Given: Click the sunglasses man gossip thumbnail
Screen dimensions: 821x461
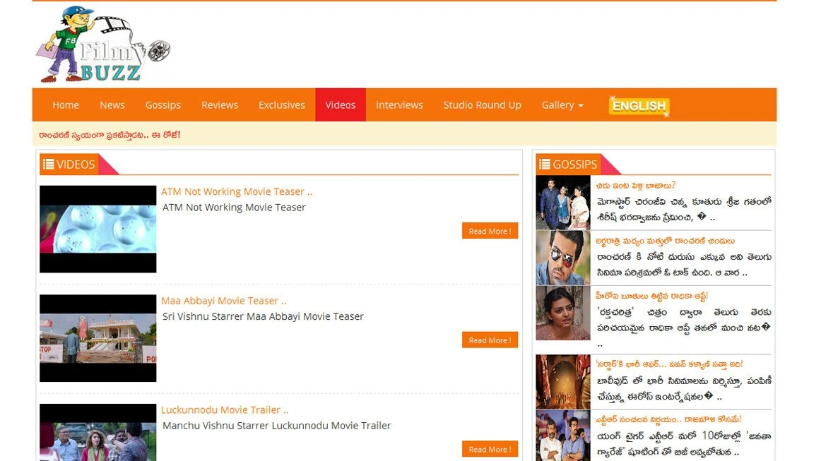Looking at the screenshot, I should (562, 258).
